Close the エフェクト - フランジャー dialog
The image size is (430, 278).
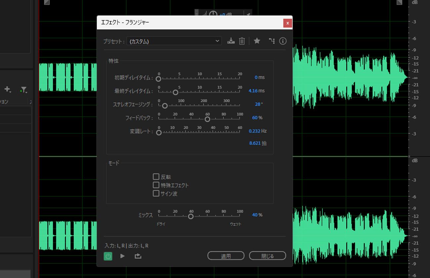coord(288,23)
